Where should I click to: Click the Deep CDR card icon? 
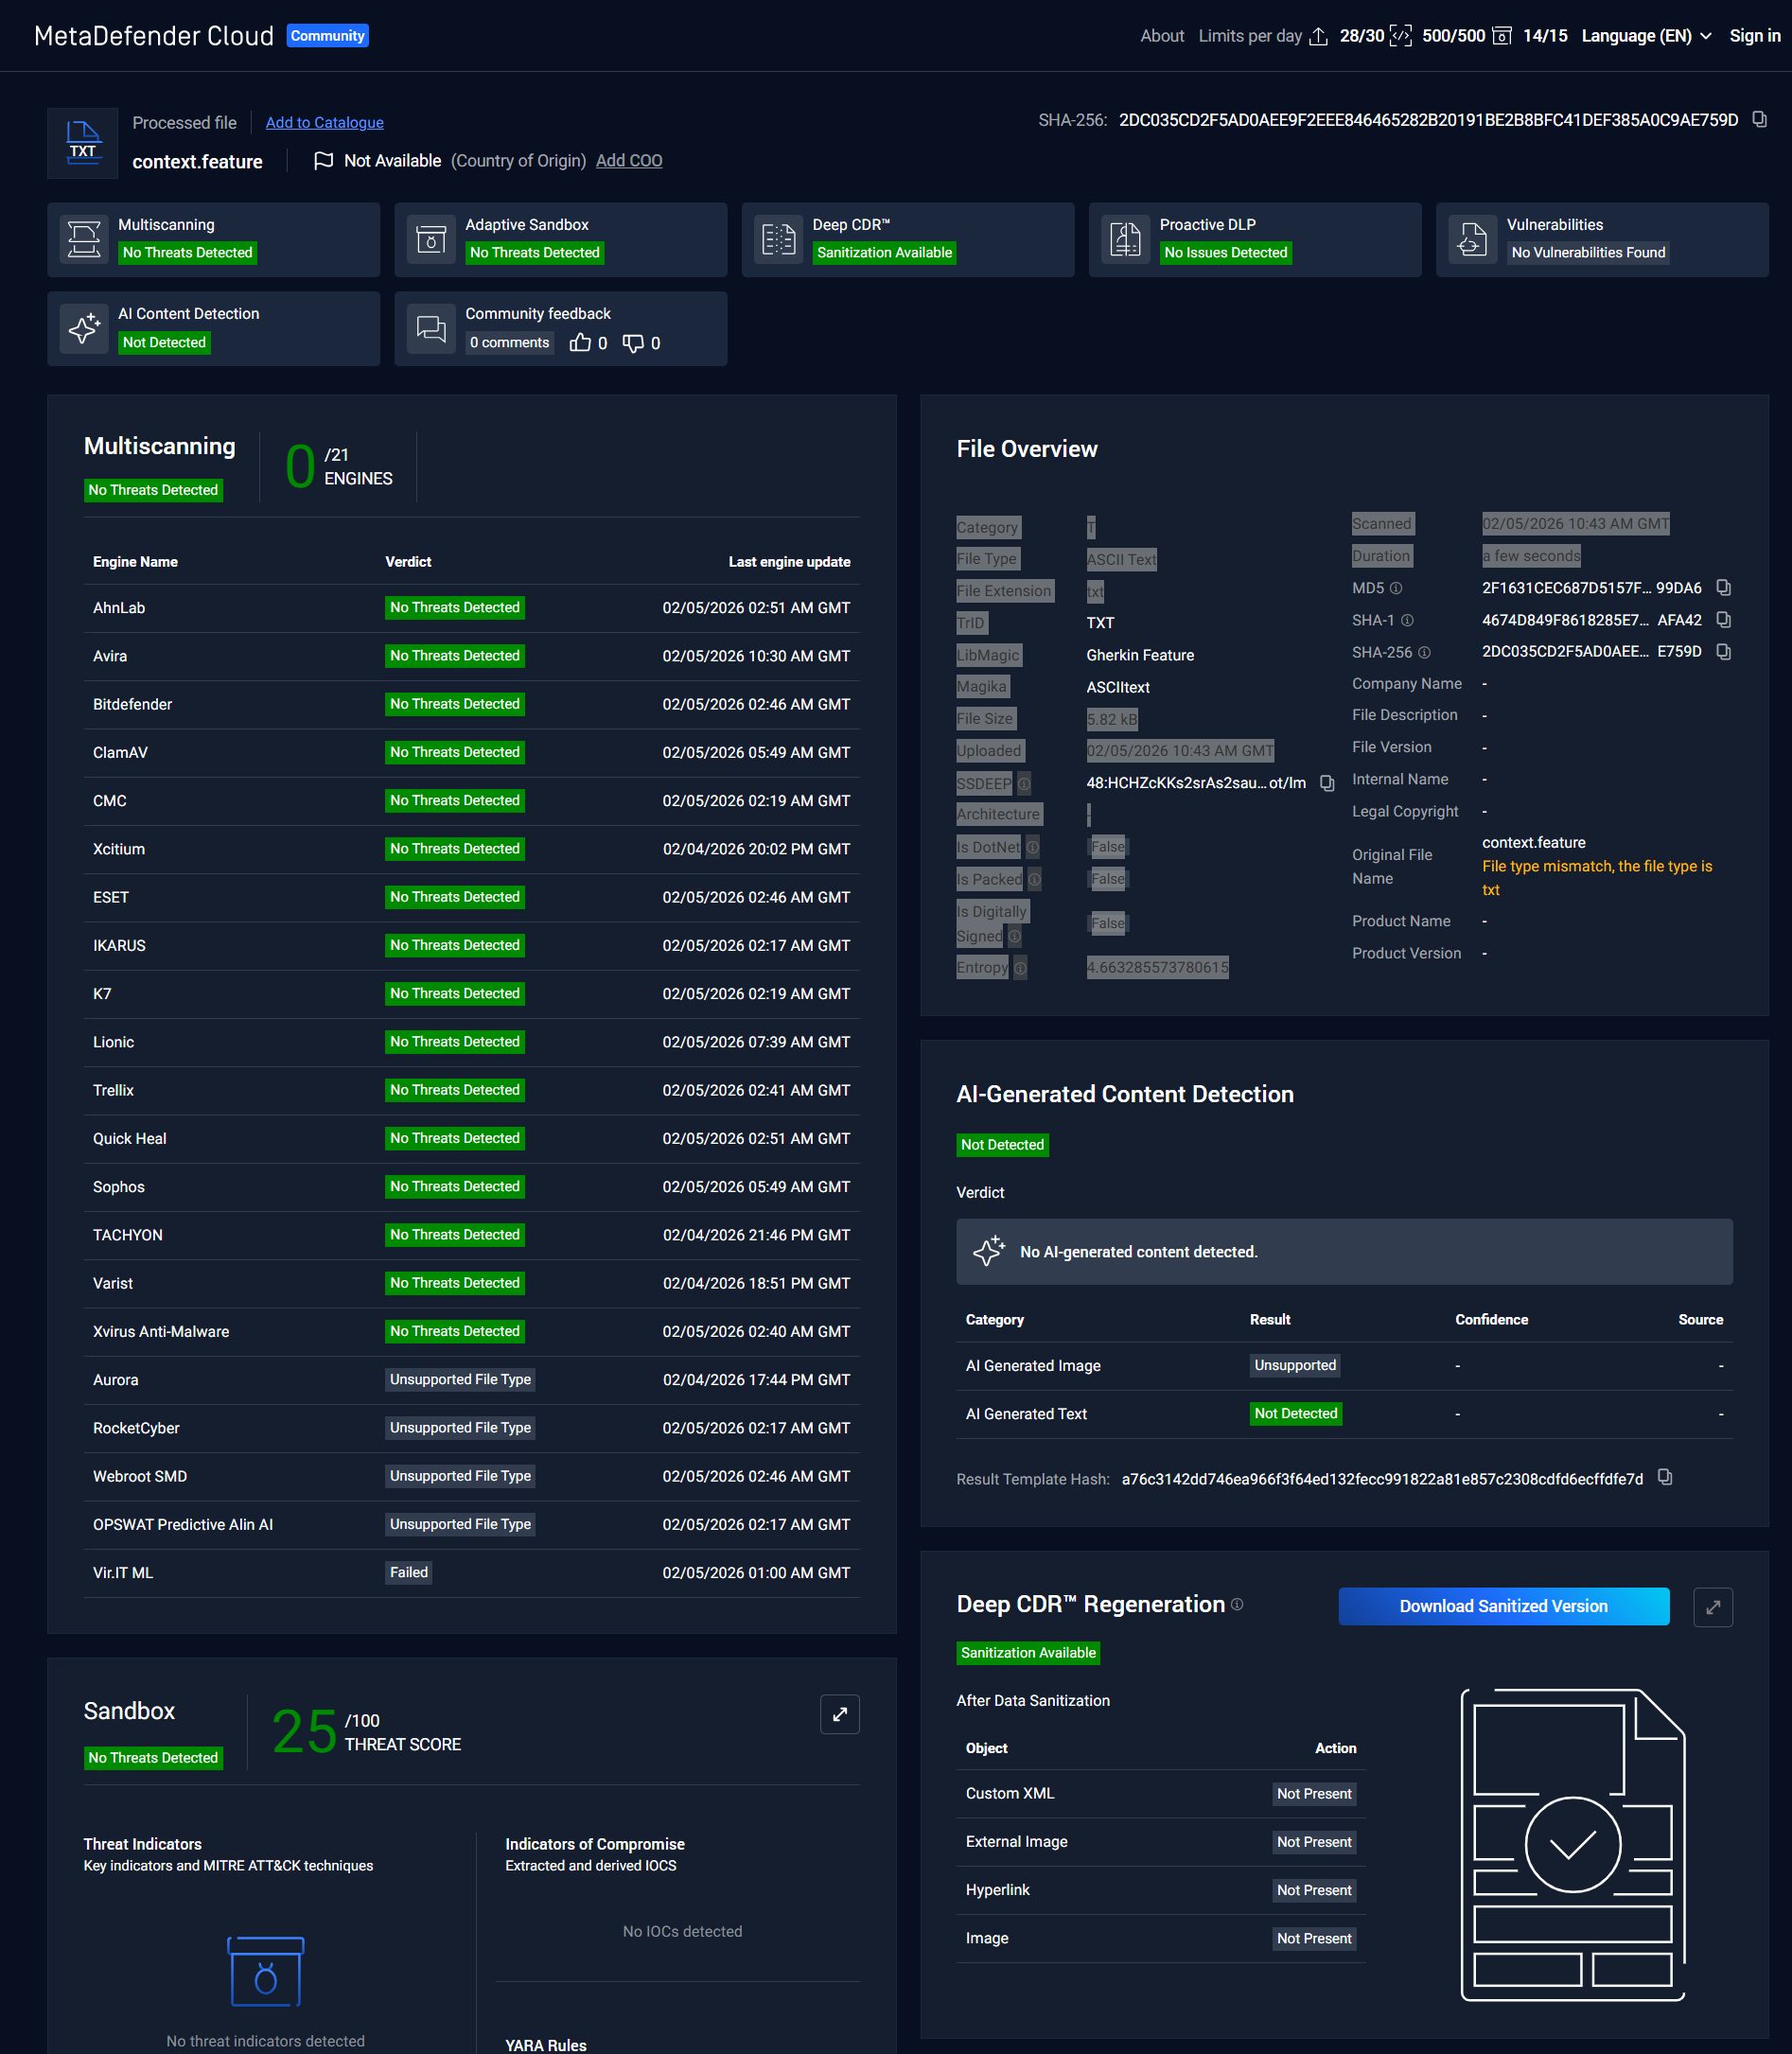(x=778, y=240)
